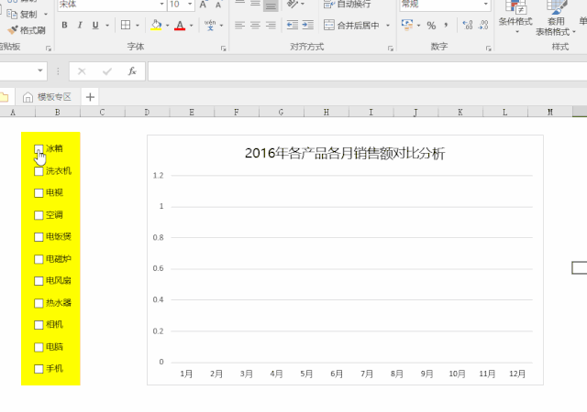The width and height of the screenshot is (587, 412).
Task: Click the insert function fx icon
Action: (132, 71)
